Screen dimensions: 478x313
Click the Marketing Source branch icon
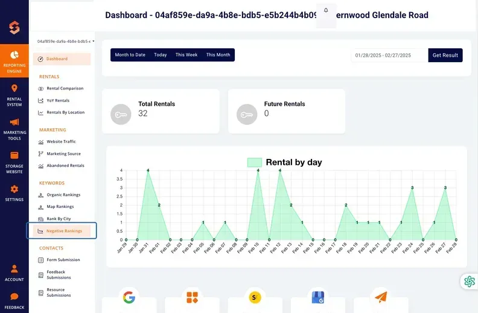point(40,153)
